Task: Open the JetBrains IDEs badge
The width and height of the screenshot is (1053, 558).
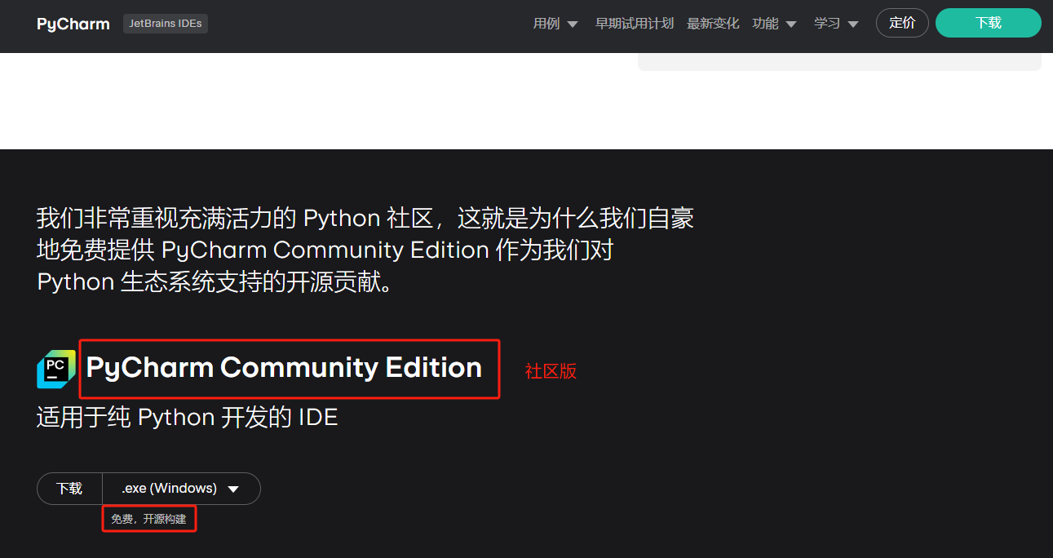Action: coord(166,24)
